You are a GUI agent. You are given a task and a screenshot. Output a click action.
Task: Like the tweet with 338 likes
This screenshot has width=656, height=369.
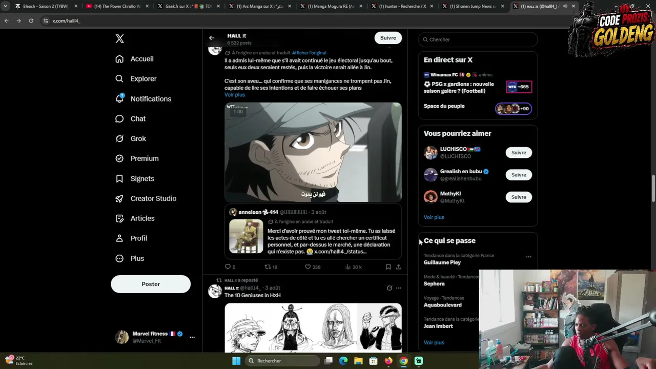[313, 267]
